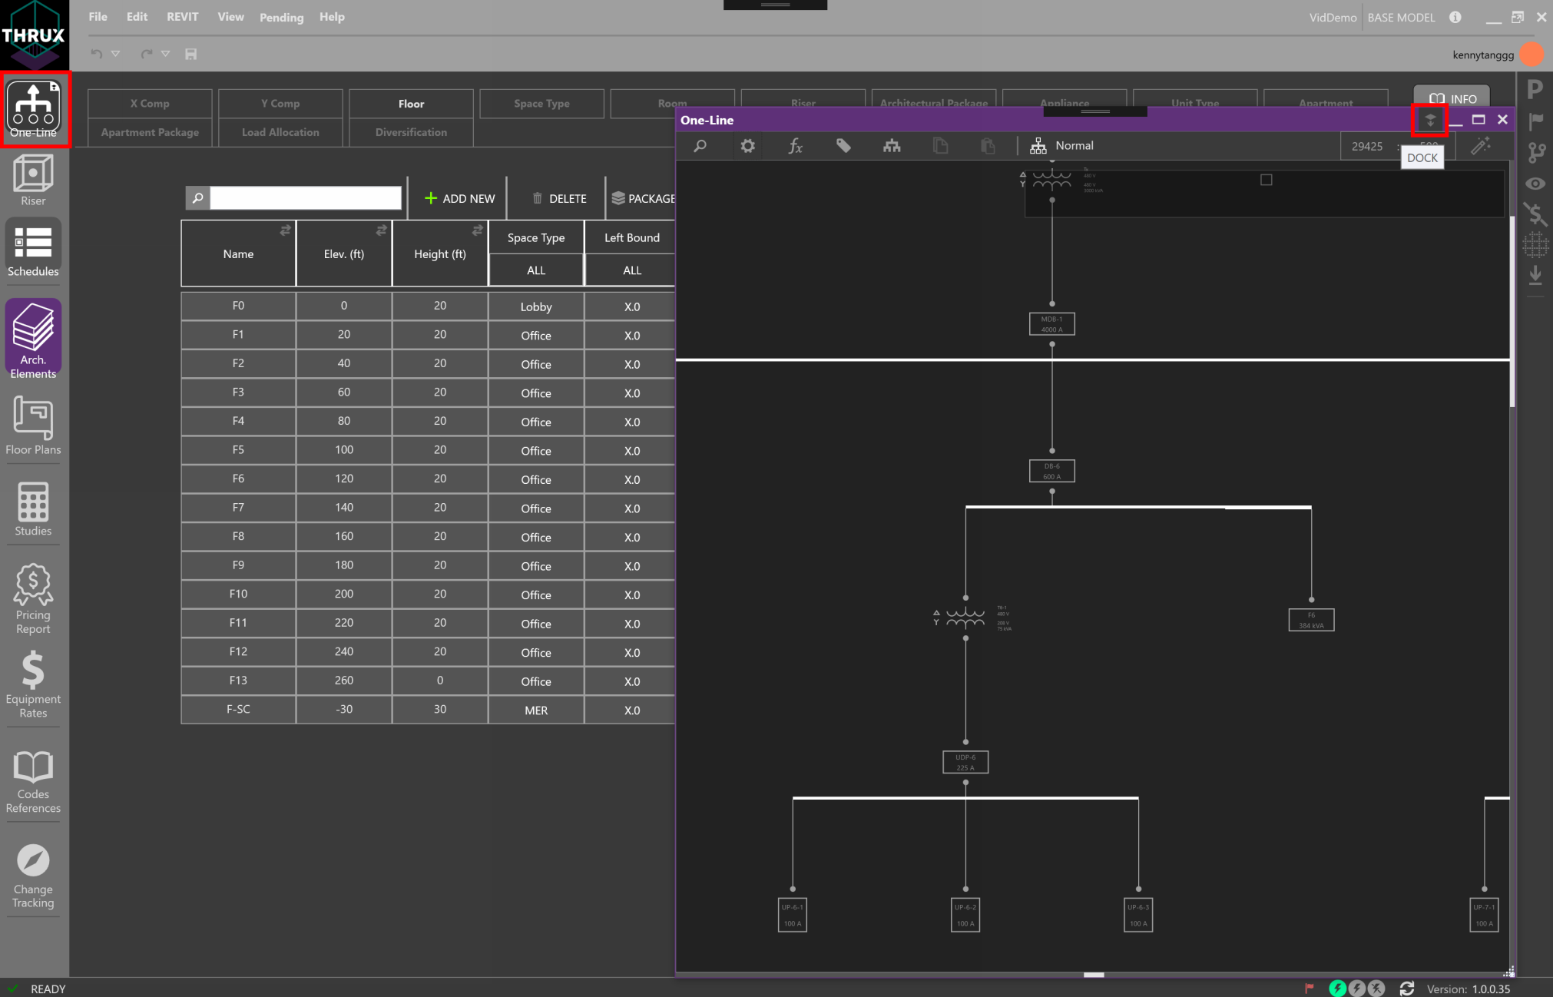This screenshot has width=1553, height=997.
Task: Click the ADD NEW button
Action: 458,197
